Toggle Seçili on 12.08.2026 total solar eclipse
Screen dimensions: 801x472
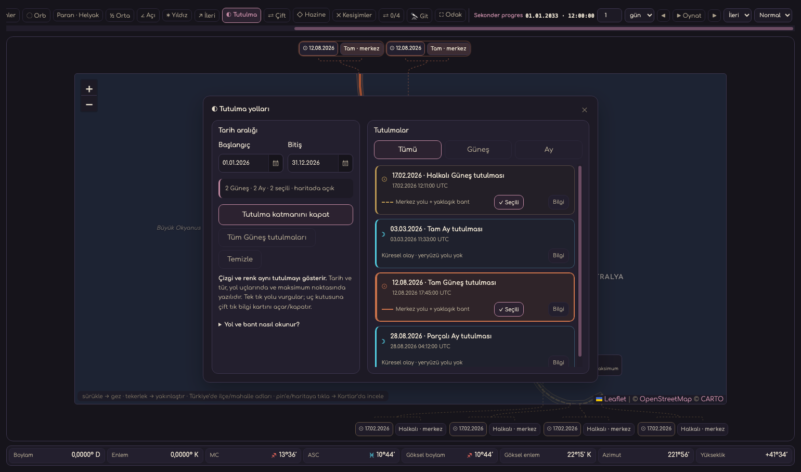pyautogui.click(x=509, y=309)
